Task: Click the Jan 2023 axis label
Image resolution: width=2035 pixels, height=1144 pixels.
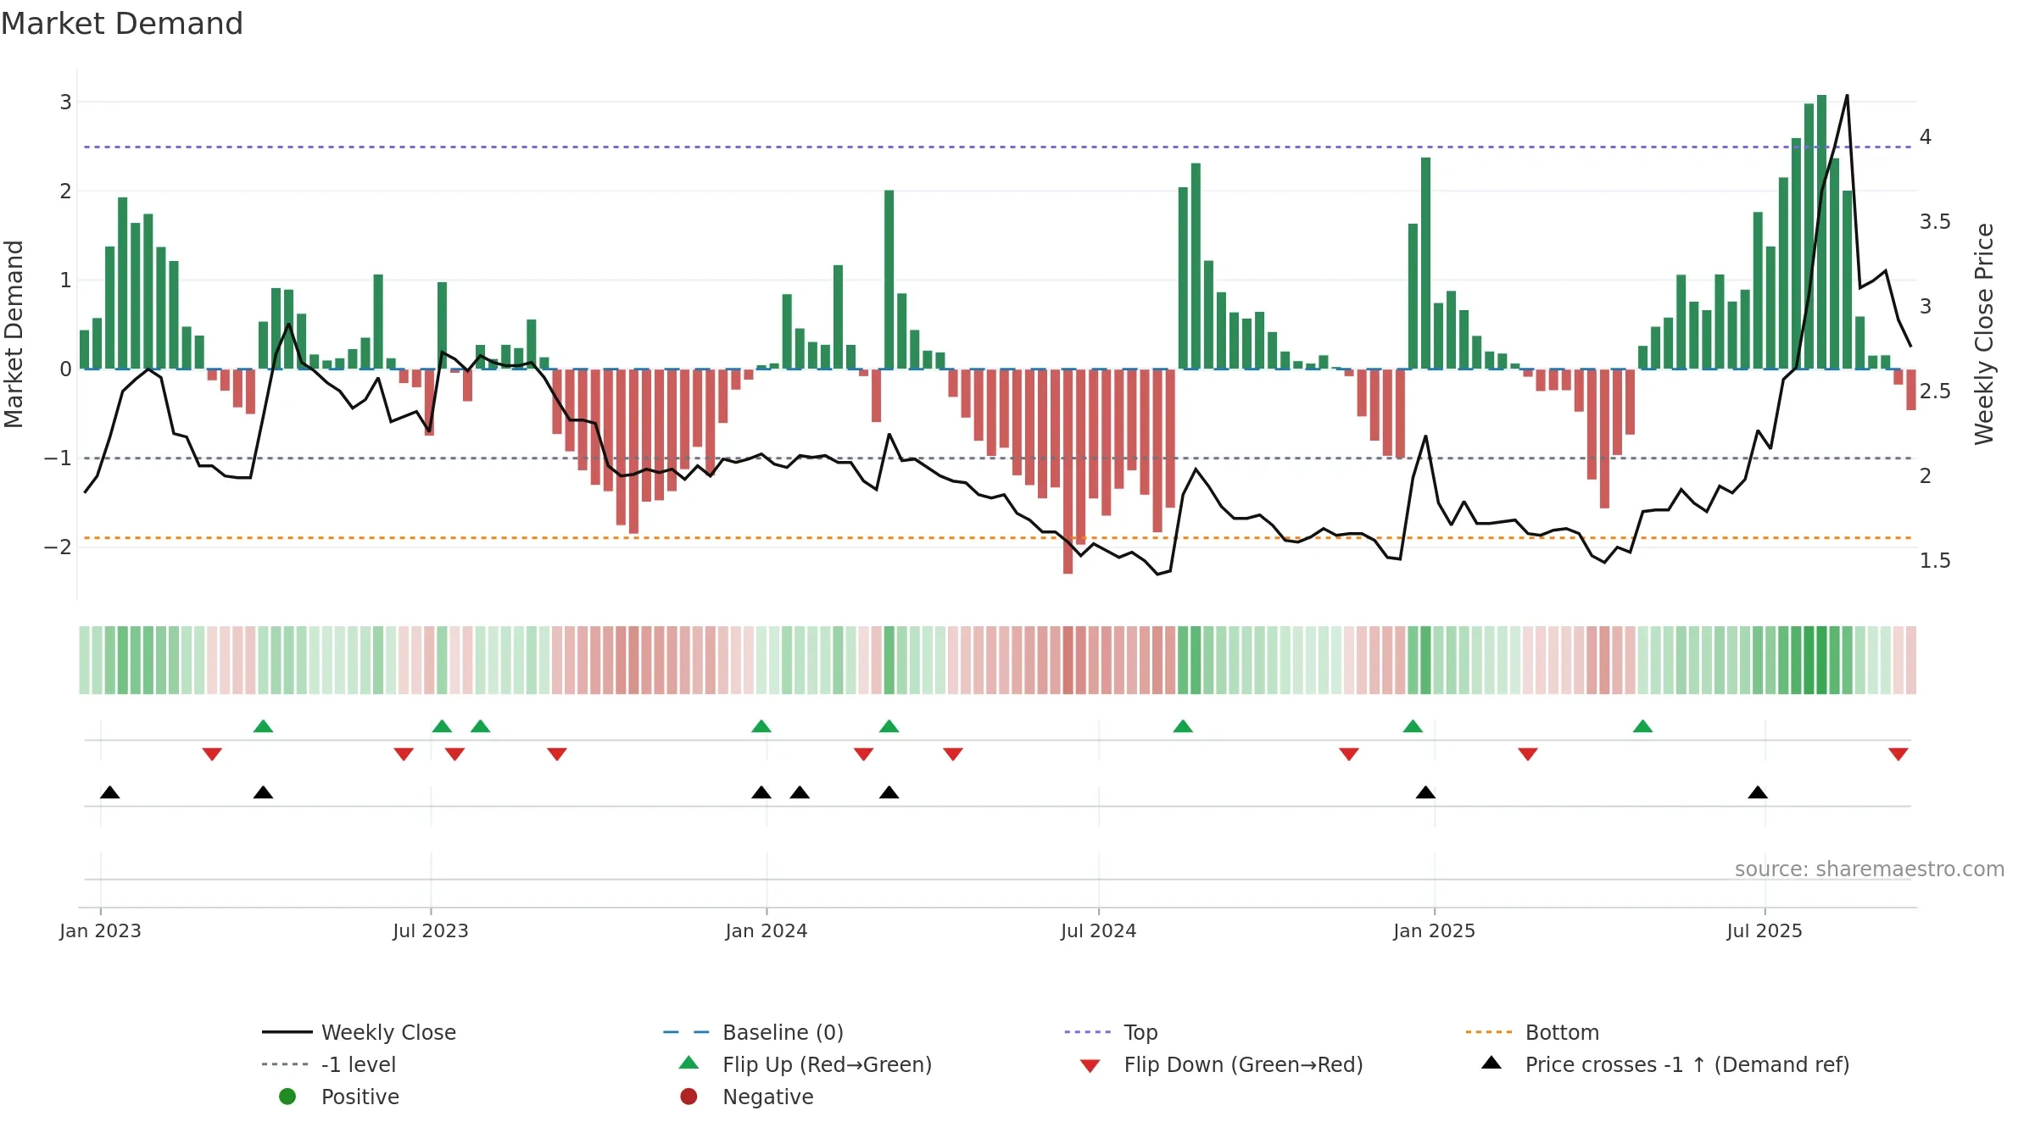Action: pyautogui.click(x=100, y=930)
